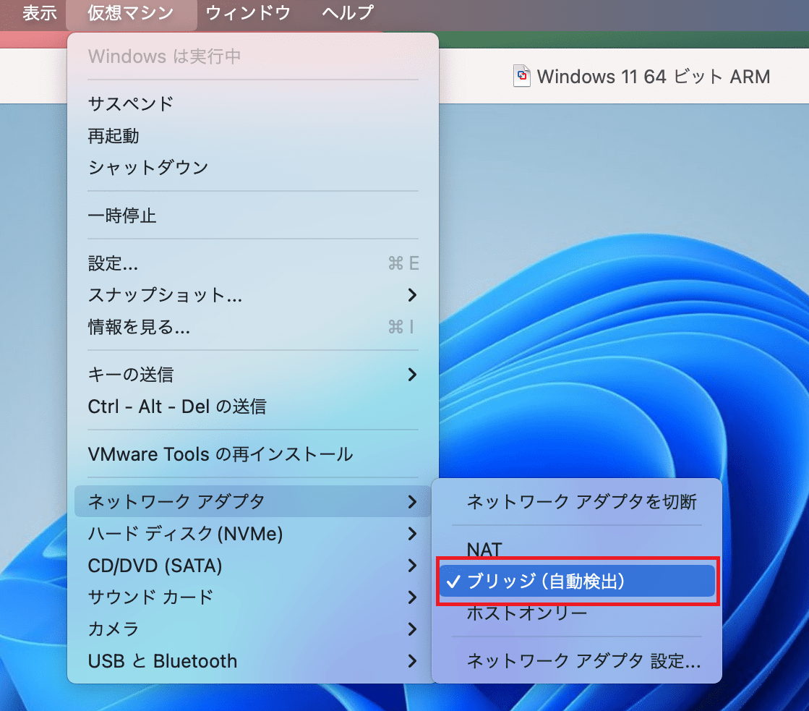The height and width of the screenshot is (711, 809).
Task: Expand ハード ディスク (NVMe) submenu
Action: tap(253, 533)
